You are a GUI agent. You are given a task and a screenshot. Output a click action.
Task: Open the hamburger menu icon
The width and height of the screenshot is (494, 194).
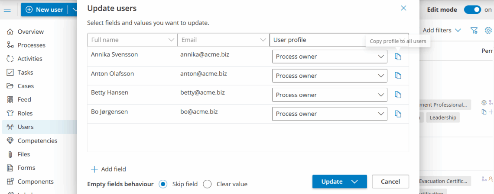click(x=7, y=10)
